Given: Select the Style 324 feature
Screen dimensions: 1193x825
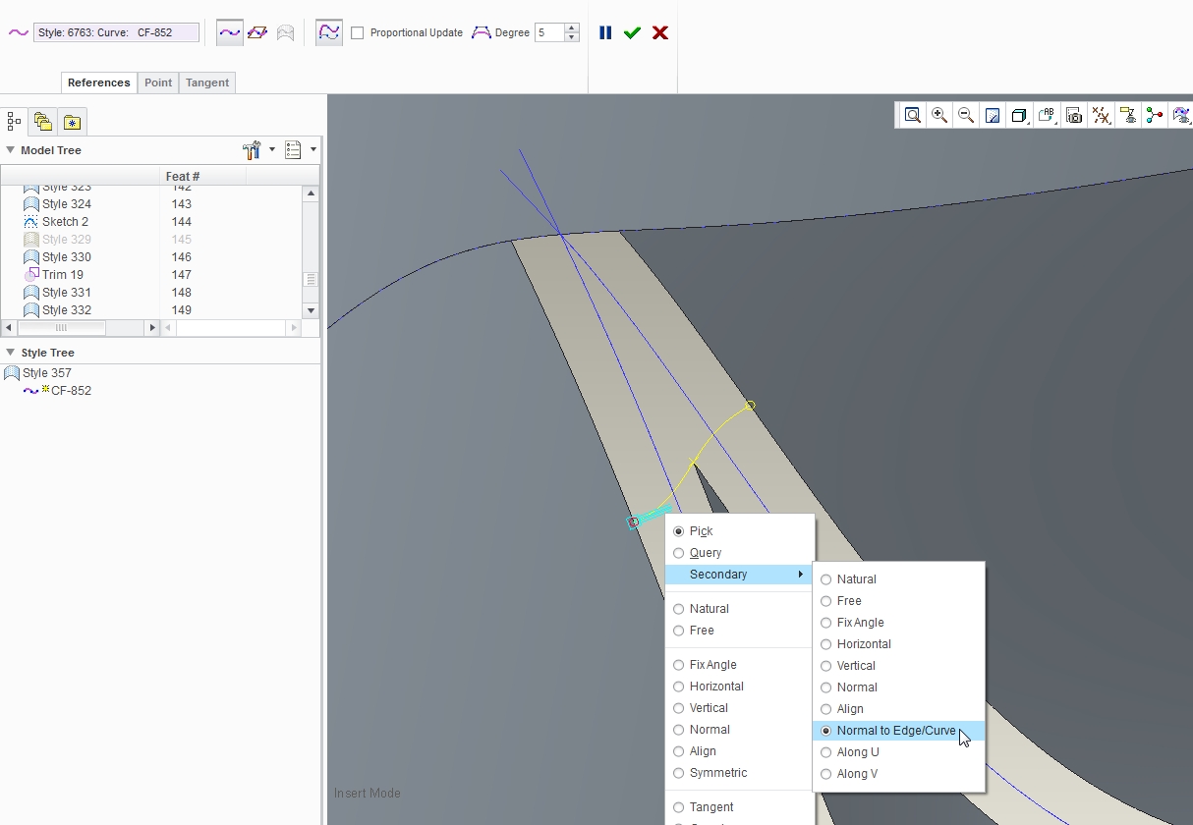Looking at the screenshot, I should (x=66, y=204).
